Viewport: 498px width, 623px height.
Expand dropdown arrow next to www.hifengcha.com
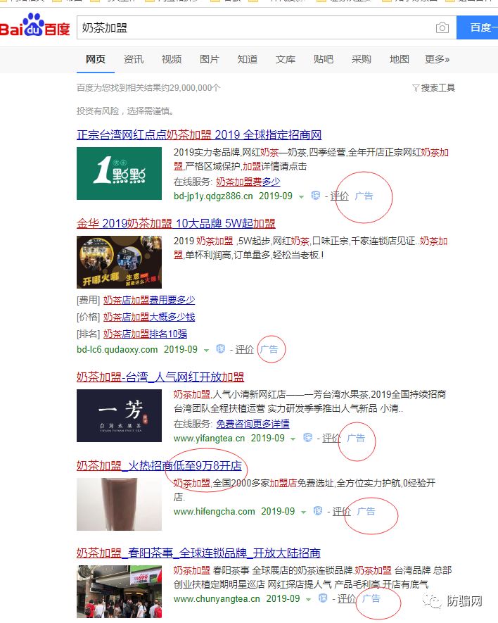click(x=304, y=512)
